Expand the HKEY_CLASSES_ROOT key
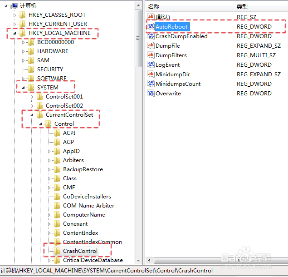Image resolution: width=288 pixels, height=277 pixels. click(x=15, y=15)
